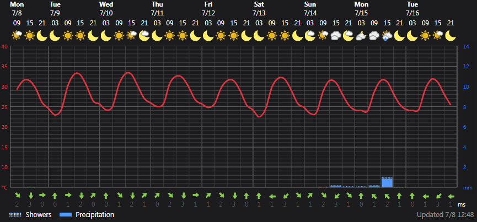Screen dimensions: 477x222
Task: Click the cloudy moon icon for Sun 7/14 21:00
Action: (x=349, y=36)
